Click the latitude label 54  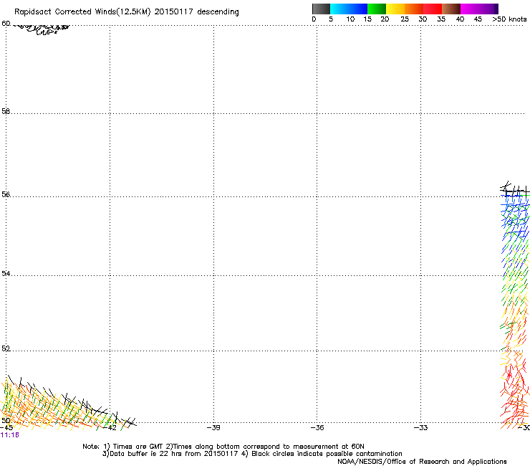click(6, 273)
